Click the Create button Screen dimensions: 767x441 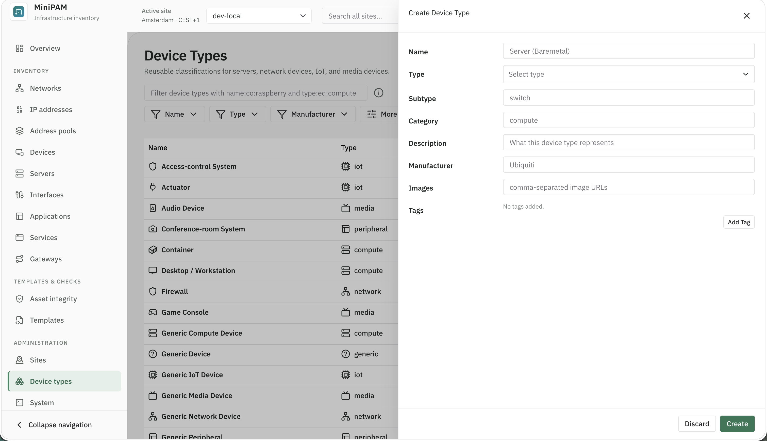(x=737, y=424)
